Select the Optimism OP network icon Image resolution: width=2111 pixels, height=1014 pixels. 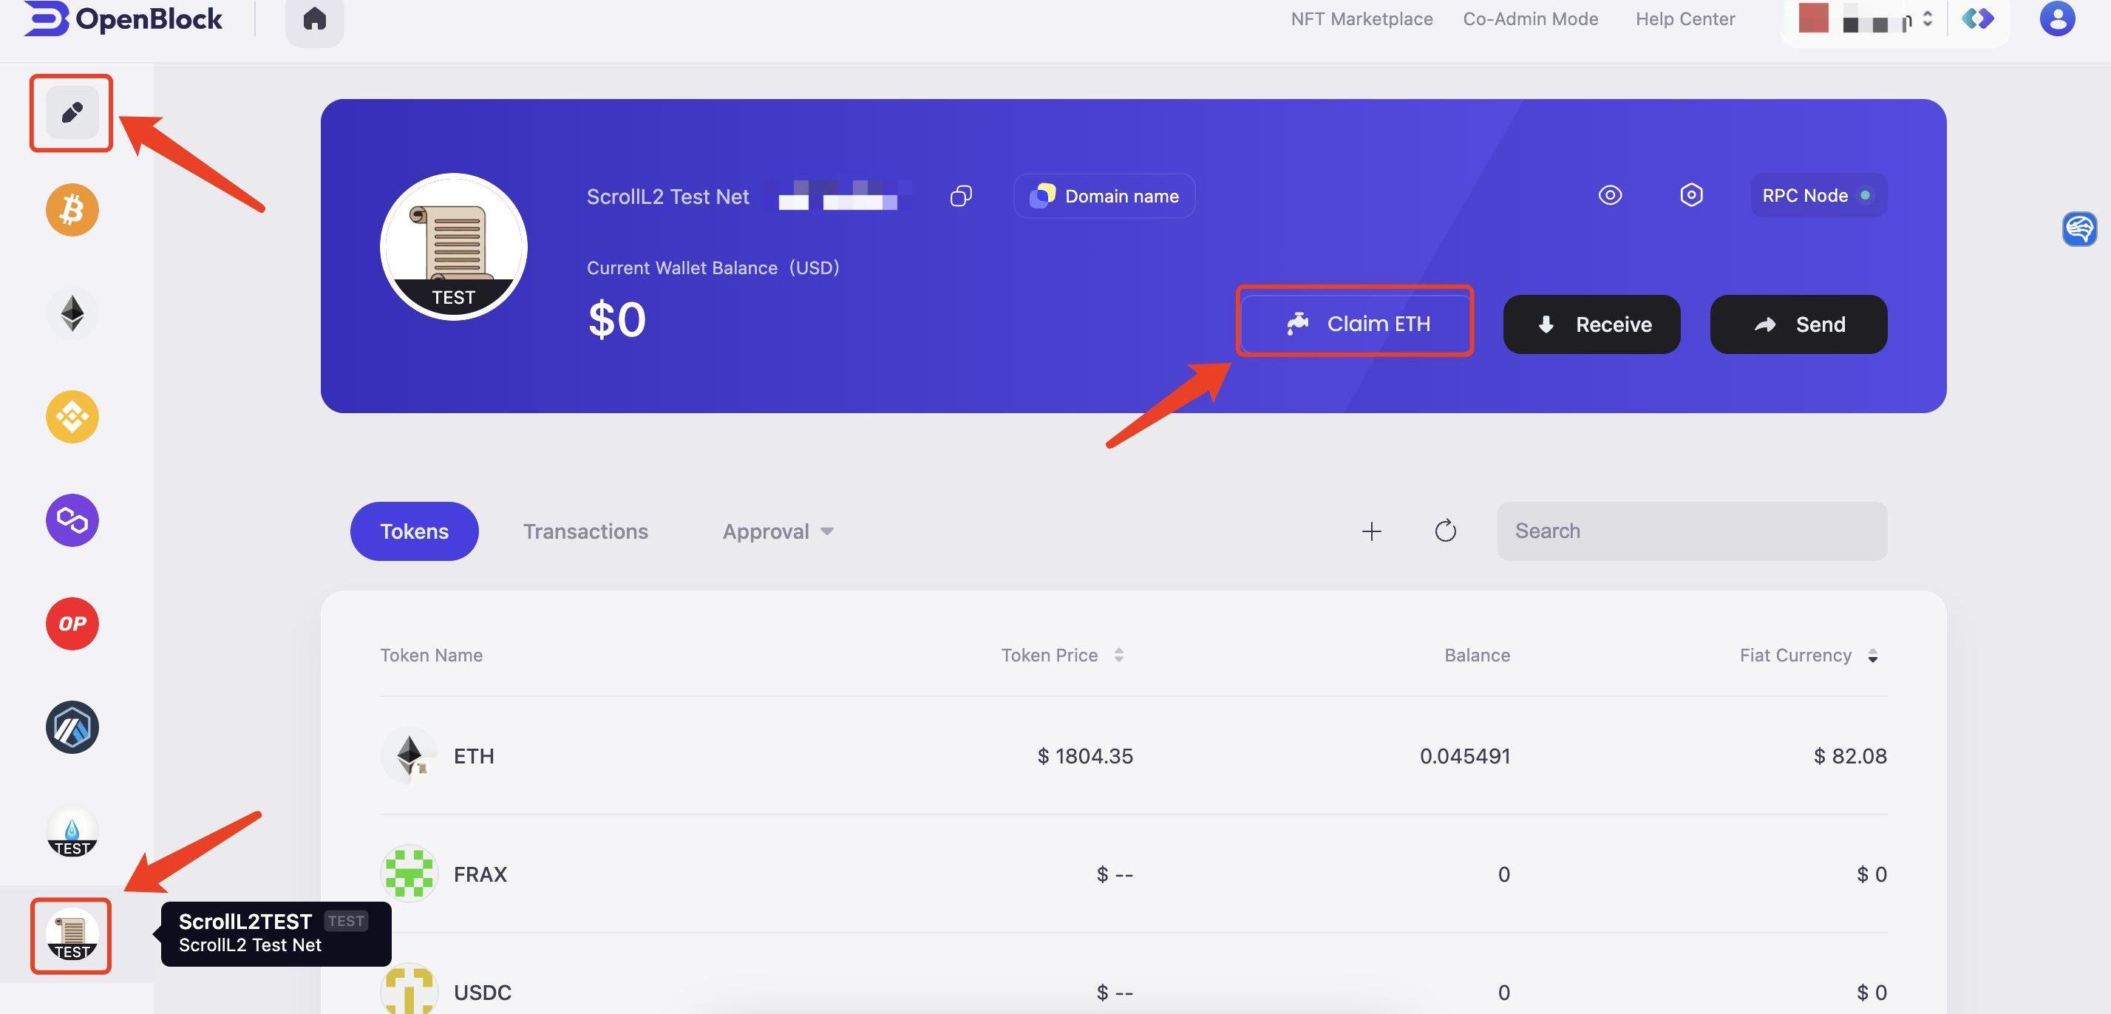click(x=72, y=624)
